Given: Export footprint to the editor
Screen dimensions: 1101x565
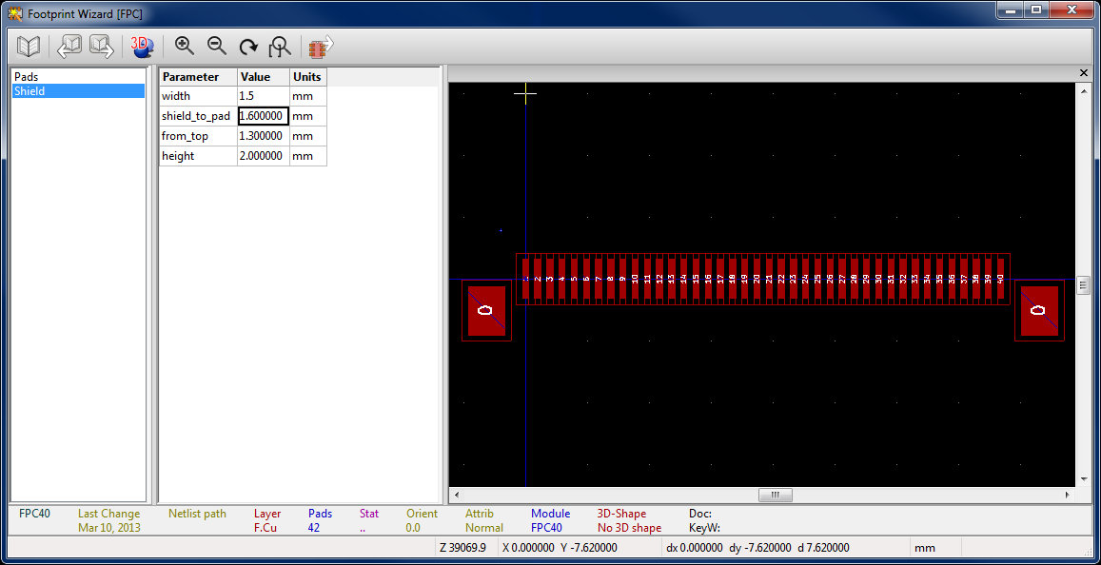Looking at the screenshot, I should click(321, 46).
